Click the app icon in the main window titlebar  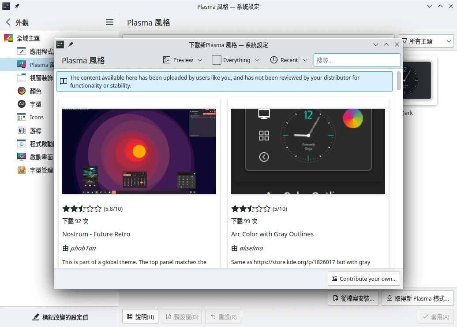tap(6, 6)
